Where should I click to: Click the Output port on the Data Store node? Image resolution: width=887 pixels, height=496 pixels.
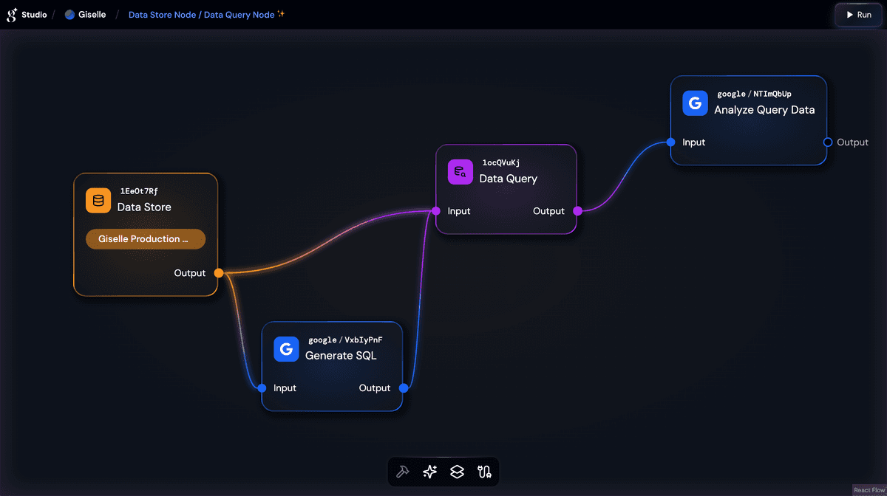(218, 273)
